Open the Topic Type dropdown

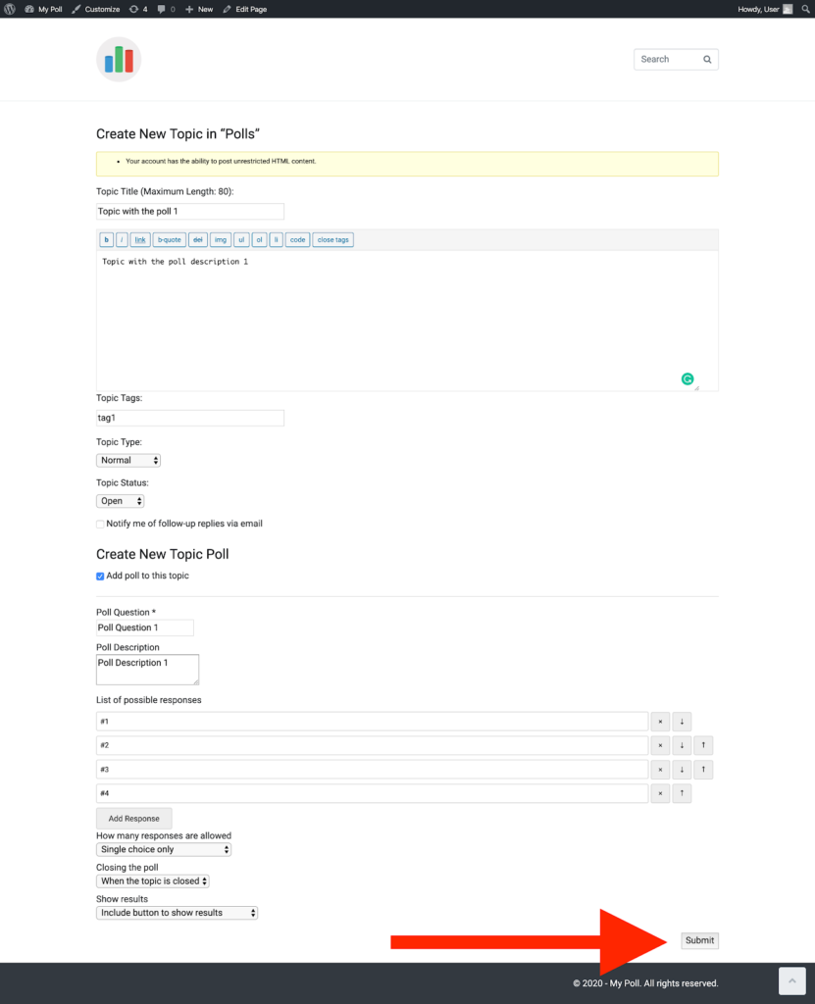[x=128, y=459]
